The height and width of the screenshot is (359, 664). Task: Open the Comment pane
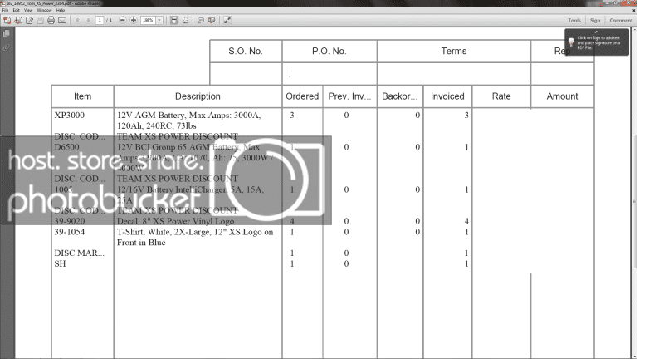tap(621, 20)
